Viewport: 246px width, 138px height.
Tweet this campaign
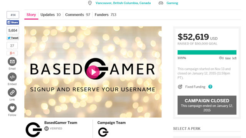coord(13,38)
